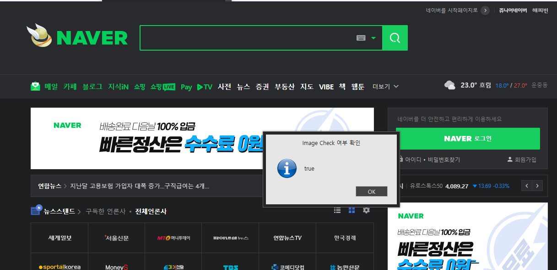557x270 pixels.
Task: Click the right sidebar 빠른정산 banner ad
Action: 468,236
